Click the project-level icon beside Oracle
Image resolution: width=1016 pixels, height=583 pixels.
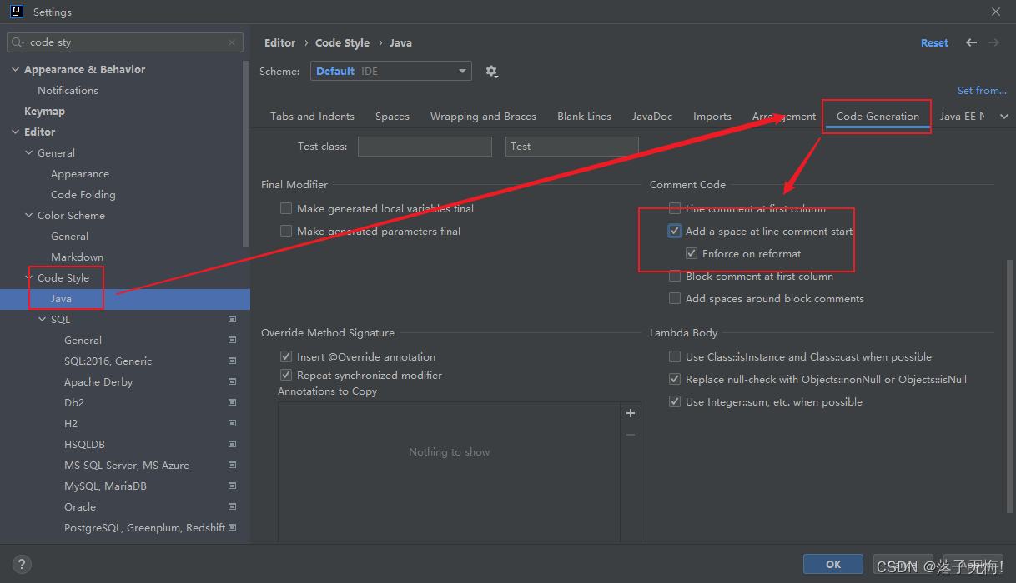pos(233,506)
